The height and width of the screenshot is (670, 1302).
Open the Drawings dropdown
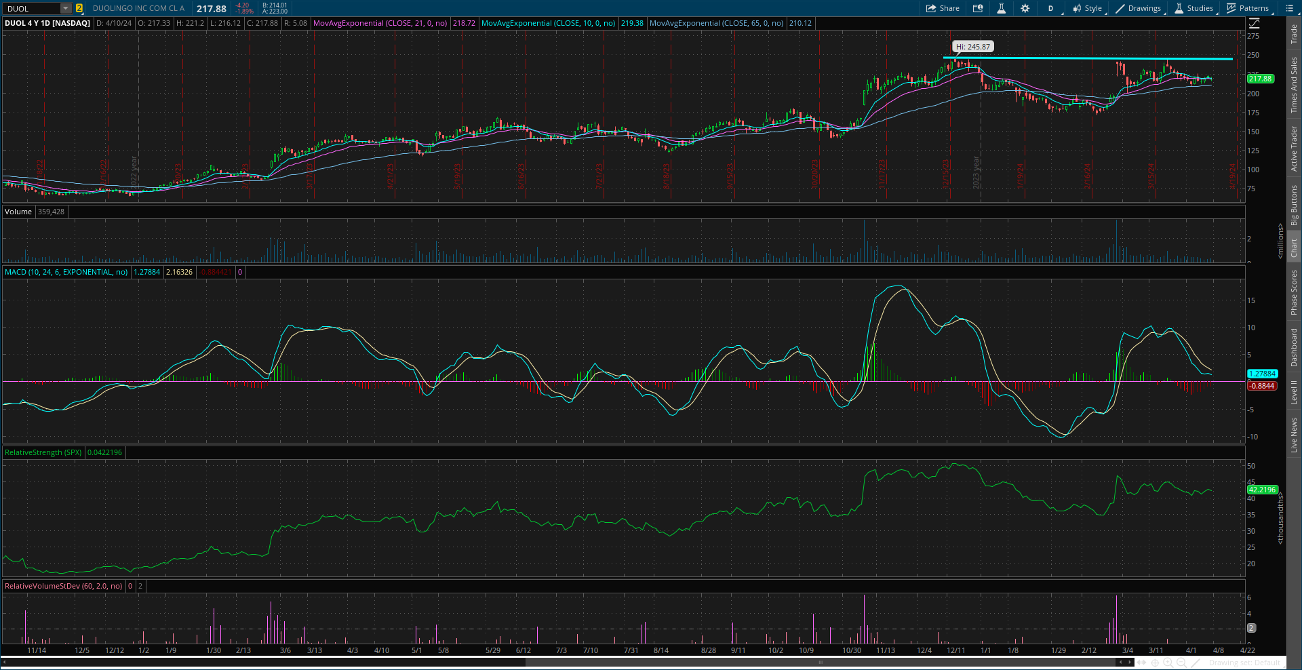(1139, 8)
